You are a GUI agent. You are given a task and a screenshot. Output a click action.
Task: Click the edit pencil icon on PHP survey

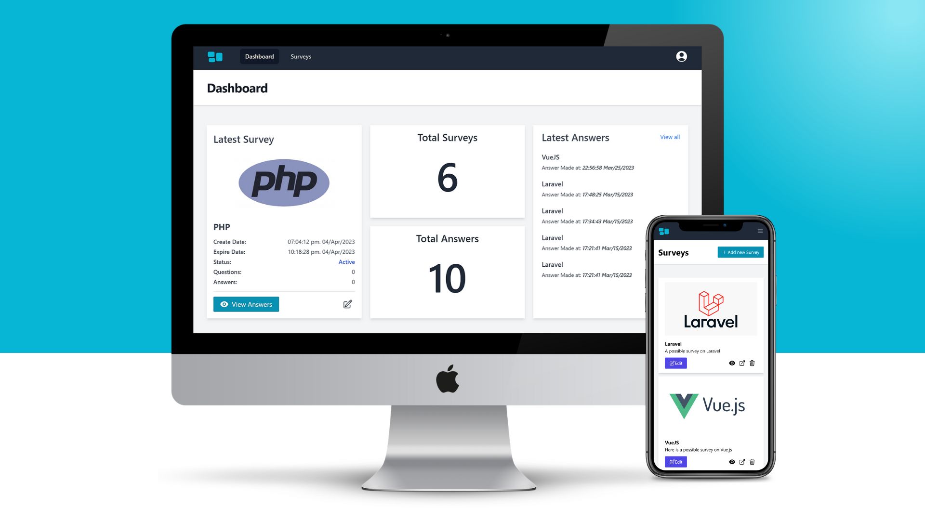pos(347,303)
